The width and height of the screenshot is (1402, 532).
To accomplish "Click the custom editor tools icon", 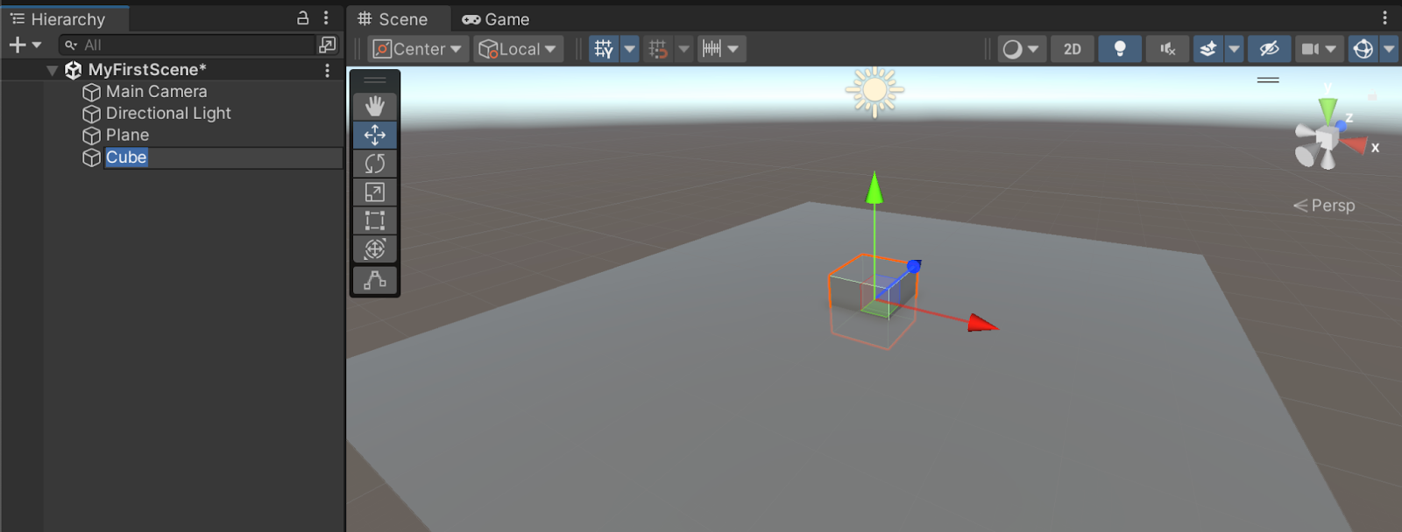I will pos(375,280).
